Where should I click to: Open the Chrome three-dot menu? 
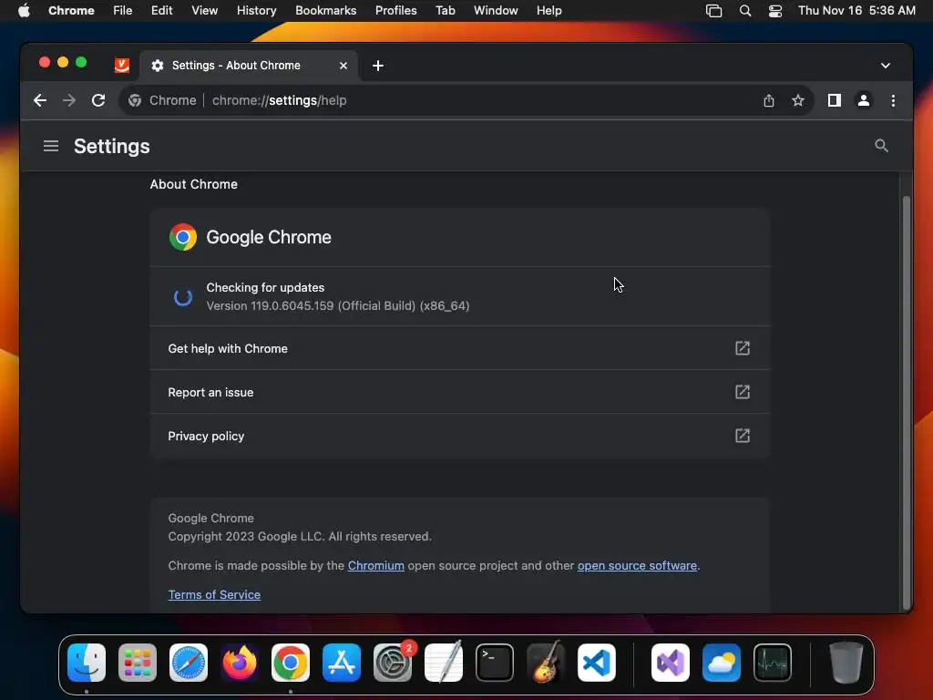893,100
